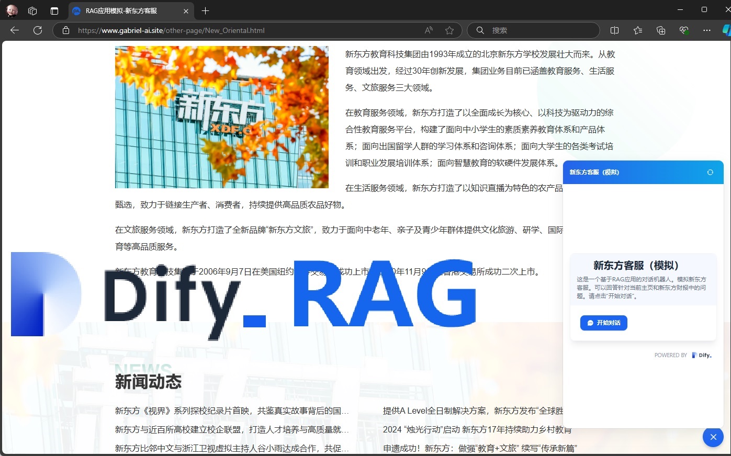Image resolution: width=731 pixels, height=456 pixels.
Task: Click the 开始对话 button
Action: pyautogui.click(x=603, y=323)
